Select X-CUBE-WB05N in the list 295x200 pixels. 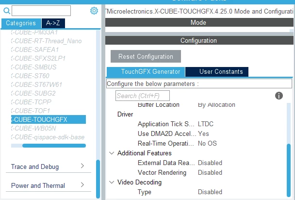click(33, 128)
